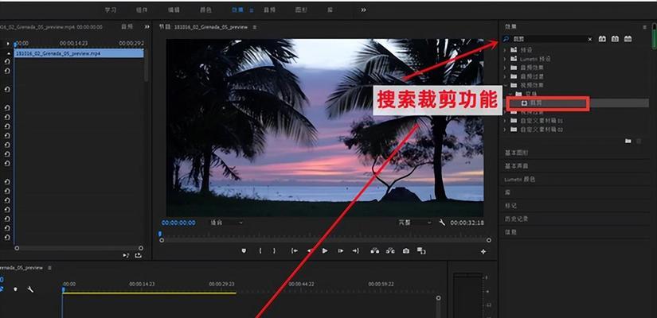This screenshot has height=318, width=657.
Task: Open the 历史记录 panel
Action: (x=516, y=219)
